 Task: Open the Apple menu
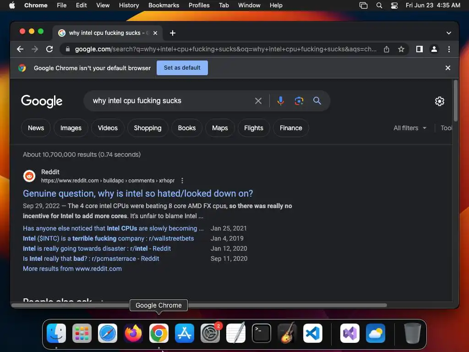point(12,5)
